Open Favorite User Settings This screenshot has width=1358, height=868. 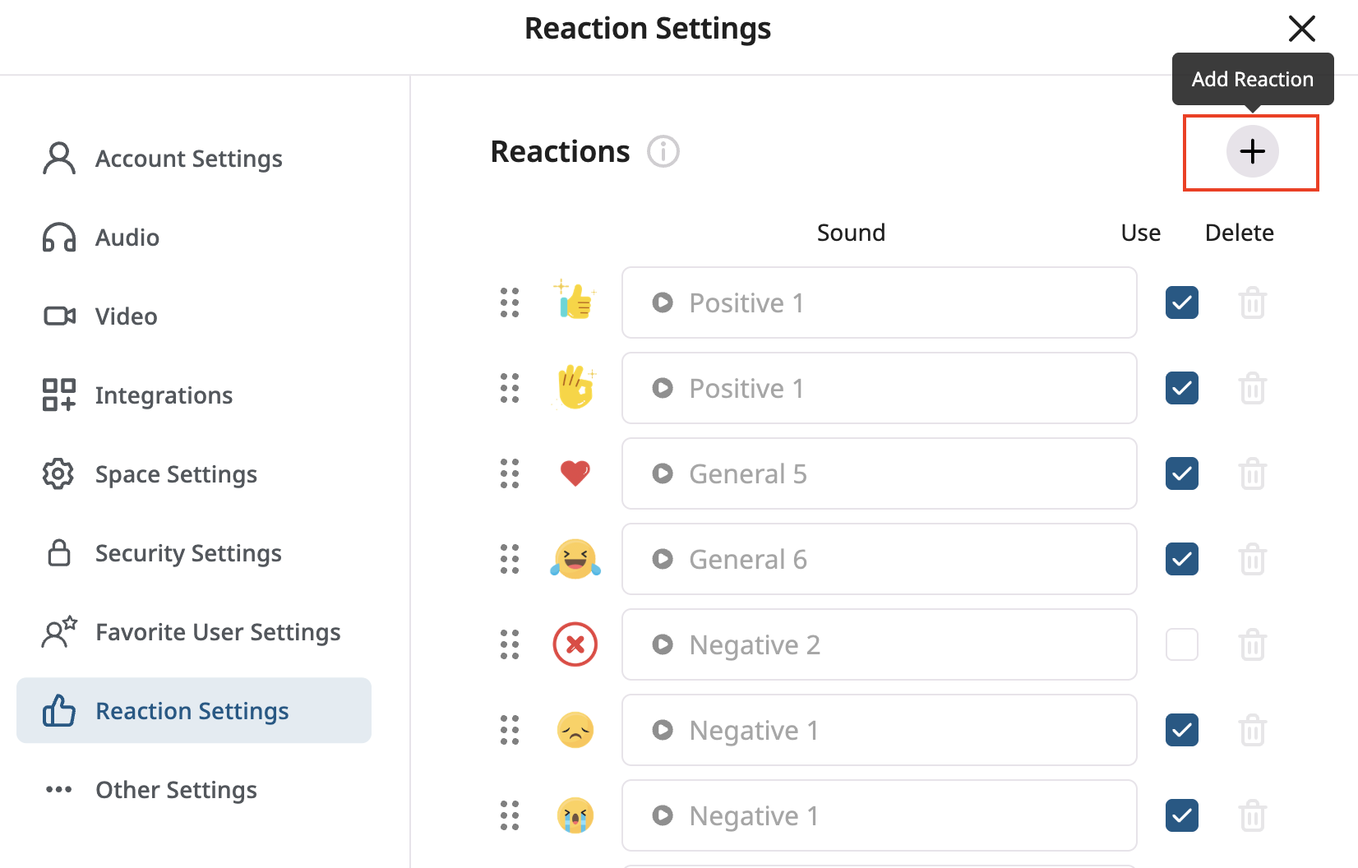click(218, 631)
